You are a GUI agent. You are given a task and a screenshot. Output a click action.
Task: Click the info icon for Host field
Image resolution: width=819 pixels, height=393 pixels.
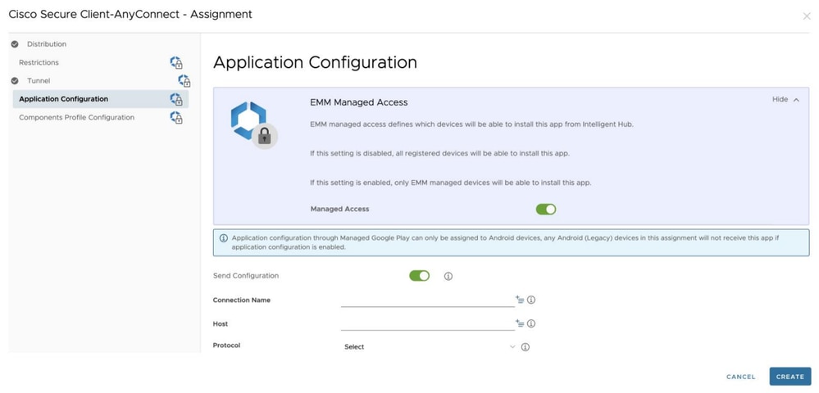click(531, 323)
